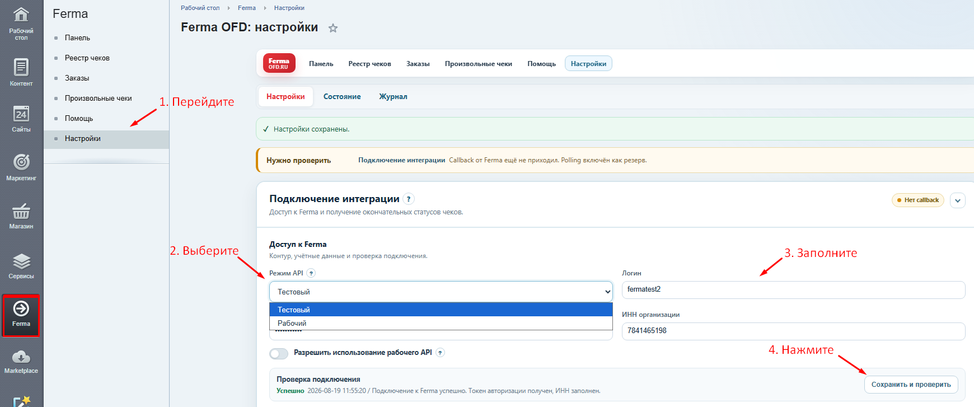Click the Проверка подключения heading
The image size is (974, 407).
[x=319, y=380]
